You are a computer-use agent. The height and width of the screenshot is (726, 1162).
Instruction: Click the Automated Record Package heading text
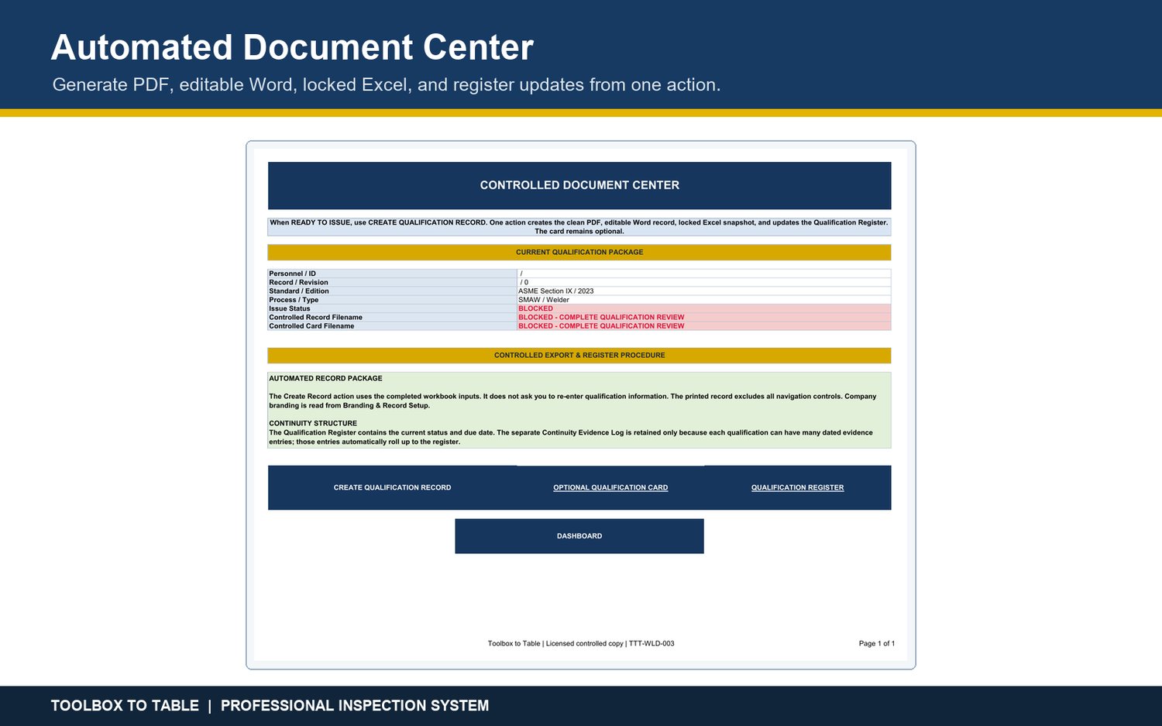point(325,379)
